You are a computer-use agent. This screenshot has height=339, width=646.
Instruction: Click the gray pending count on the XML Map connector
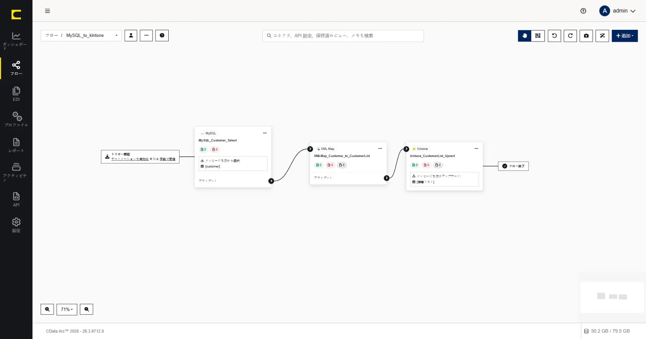tap(342, 165)
